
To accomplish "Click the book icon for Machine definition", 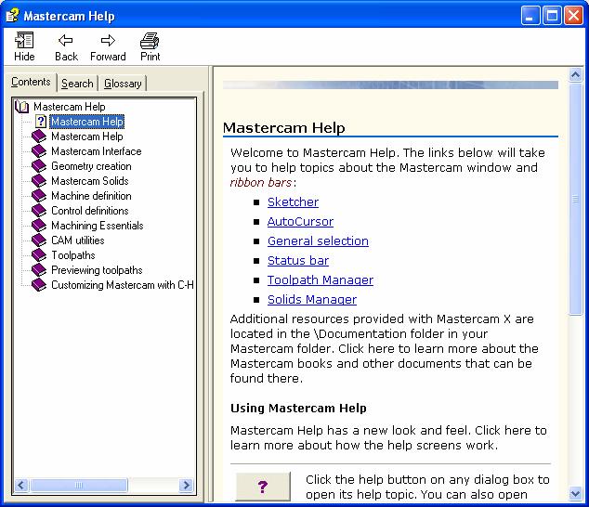I will click(x=39, y=196).
